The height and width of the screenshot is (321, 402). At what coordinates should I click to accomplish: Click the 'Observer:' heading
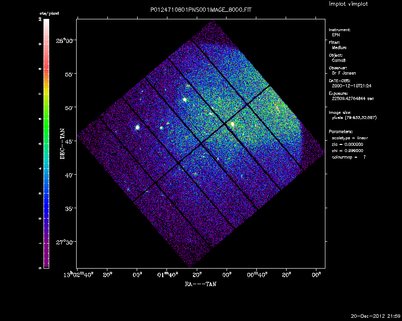[x=338, y=68]
